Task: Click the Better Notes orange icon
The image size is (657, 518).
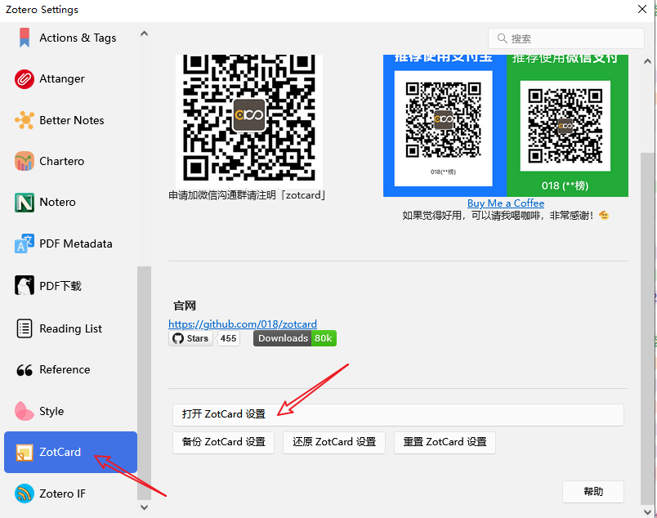Action: click(25, 120)
